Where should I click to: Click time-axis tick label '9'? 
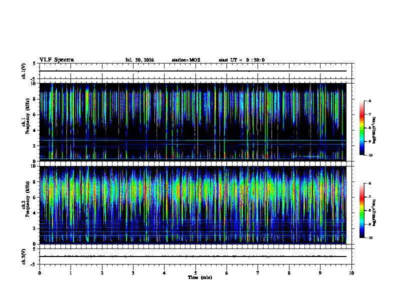[320, 273]
